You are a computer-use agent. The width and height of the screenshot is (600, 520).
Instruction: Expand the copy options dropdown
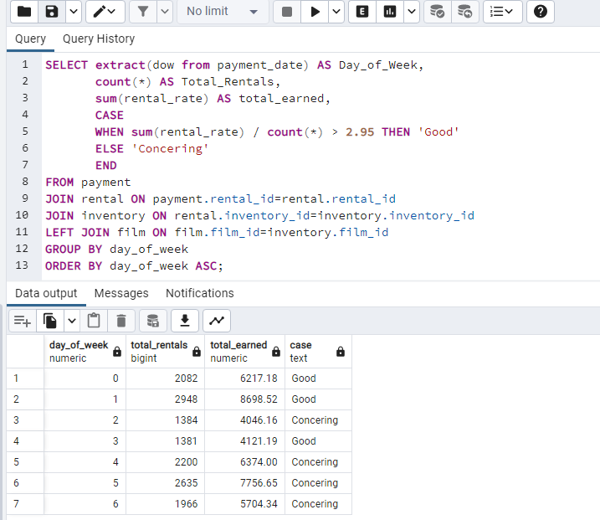coord(72,321)
